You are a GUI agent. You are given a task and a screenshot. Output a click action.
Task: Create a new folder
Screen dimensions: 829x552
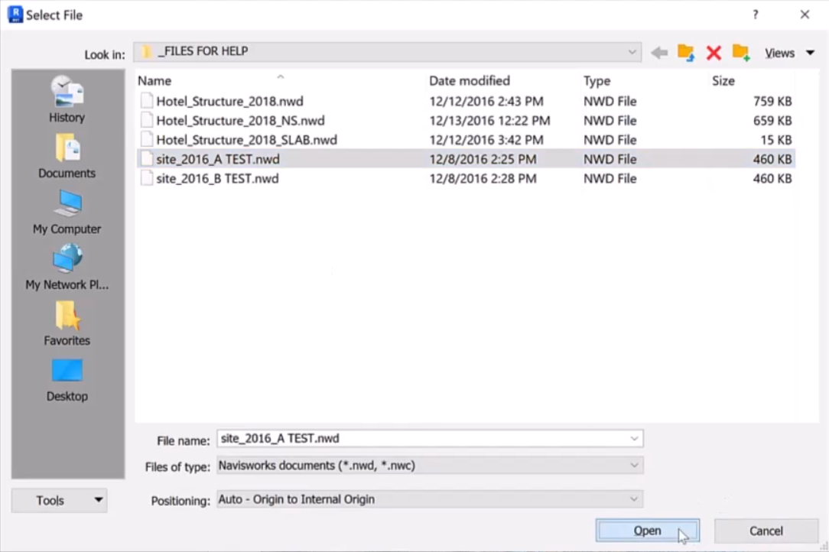click(x=741, y=53)
